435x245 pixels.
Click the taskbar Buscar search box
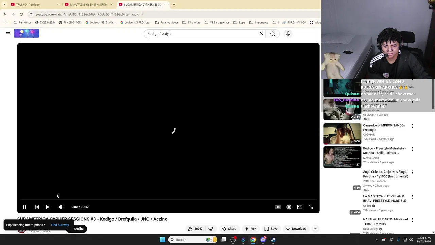[193, 240]
